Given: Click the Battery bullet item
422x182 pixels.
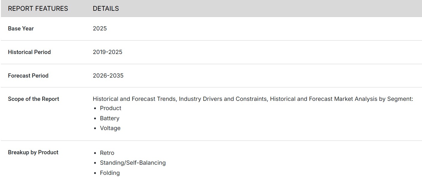Looking at the screenshot, I should (x=110, y=118).
